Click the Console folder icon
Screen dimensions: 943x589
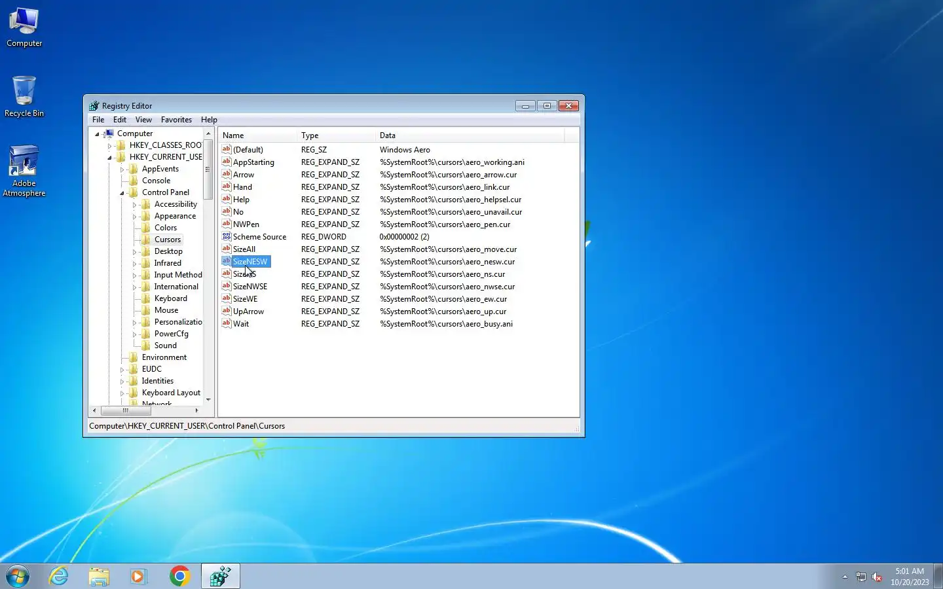pos(134,181)
